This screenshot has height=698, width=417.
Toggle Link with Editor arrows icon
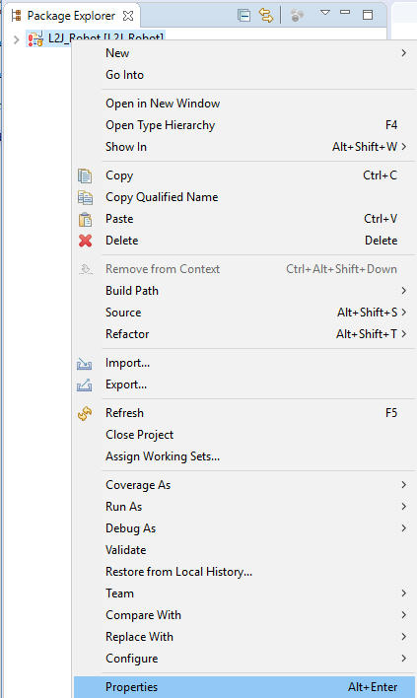pos(266,16)
